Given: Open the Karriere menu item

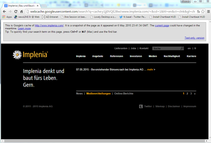Looking at the screenshot, I should pos(191,56).
